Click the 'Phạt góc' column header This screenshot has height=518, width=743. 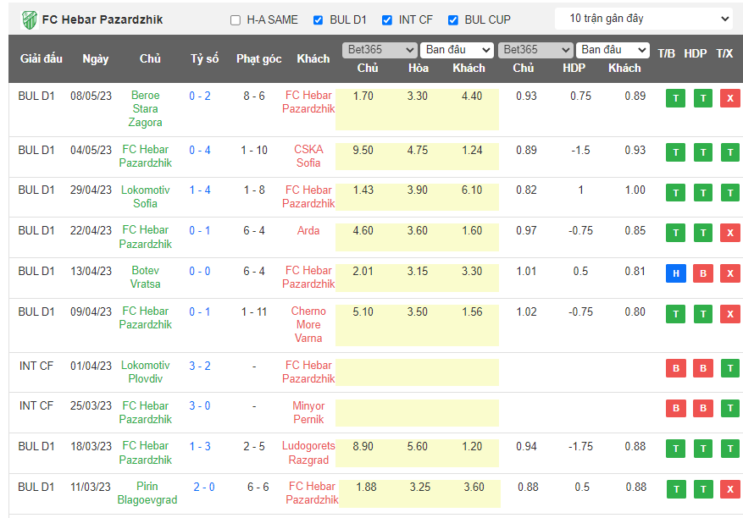258,58
